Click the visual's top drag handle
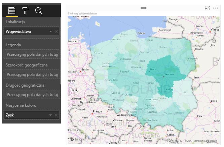The width and height of the screenshot is (224, 147). [x=144, y=7]
